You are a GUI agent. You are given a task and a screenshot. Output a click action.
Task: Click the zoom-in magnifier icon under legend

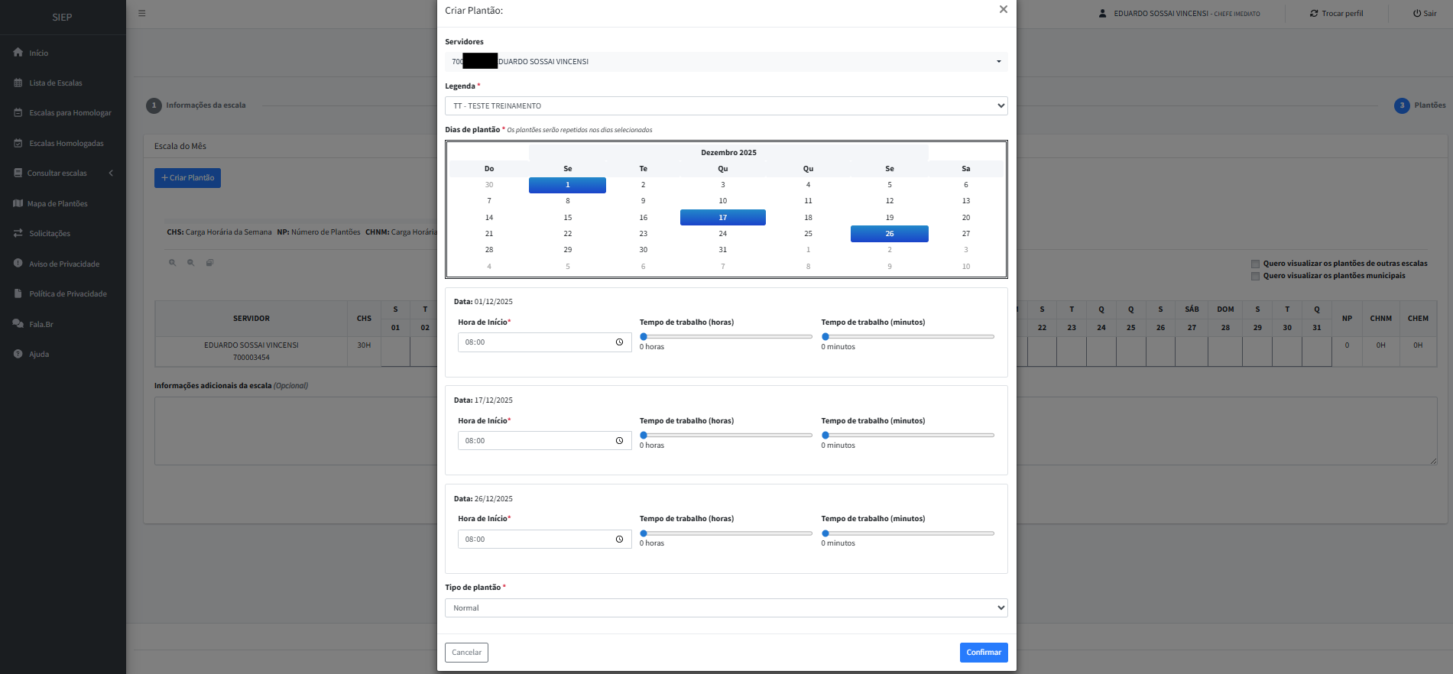173,263
